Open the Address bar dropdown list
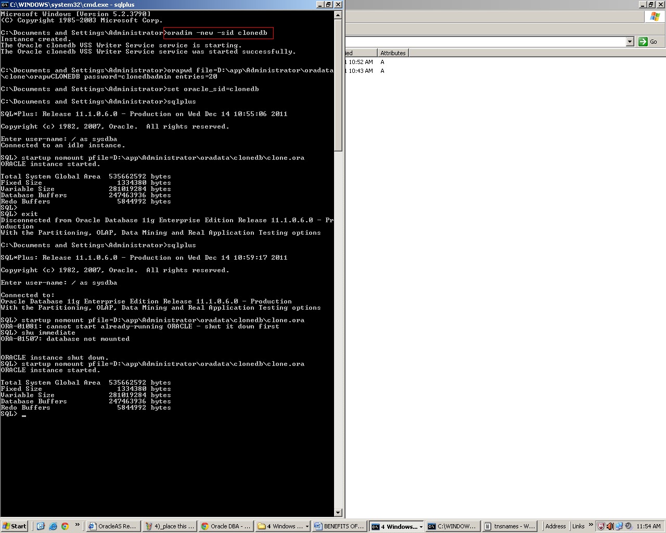This screenshot has width=666, height=533. tap(630, 42)
